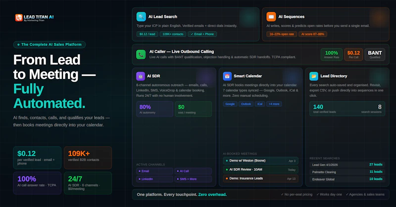Open the +4 more calendars chip

274,104
